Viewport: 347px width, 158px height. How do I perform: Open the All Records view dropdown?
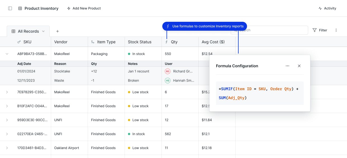[x=43, y=31]
